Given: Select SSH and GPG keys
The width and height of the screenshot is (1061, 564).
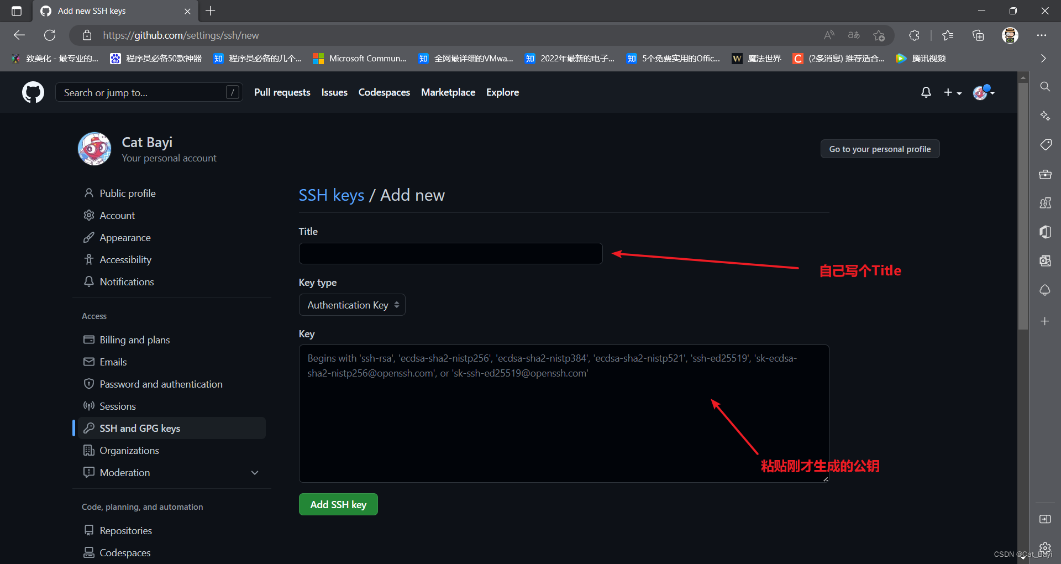Looking at the screenshot, I should (172, 429).
